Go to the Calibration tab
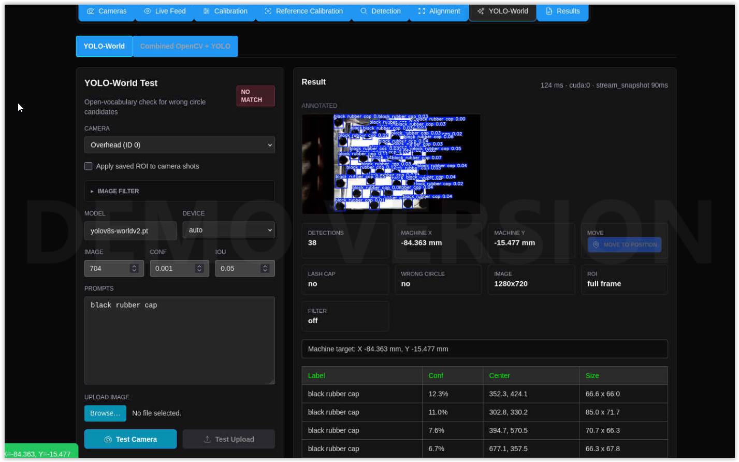 225,11
